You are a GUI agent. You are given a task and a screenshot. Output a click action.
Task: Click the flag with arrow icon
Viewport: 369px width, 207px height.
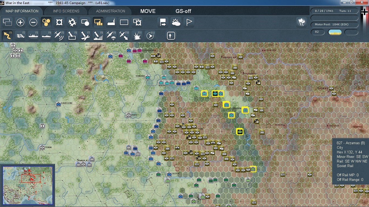(163, 22)
